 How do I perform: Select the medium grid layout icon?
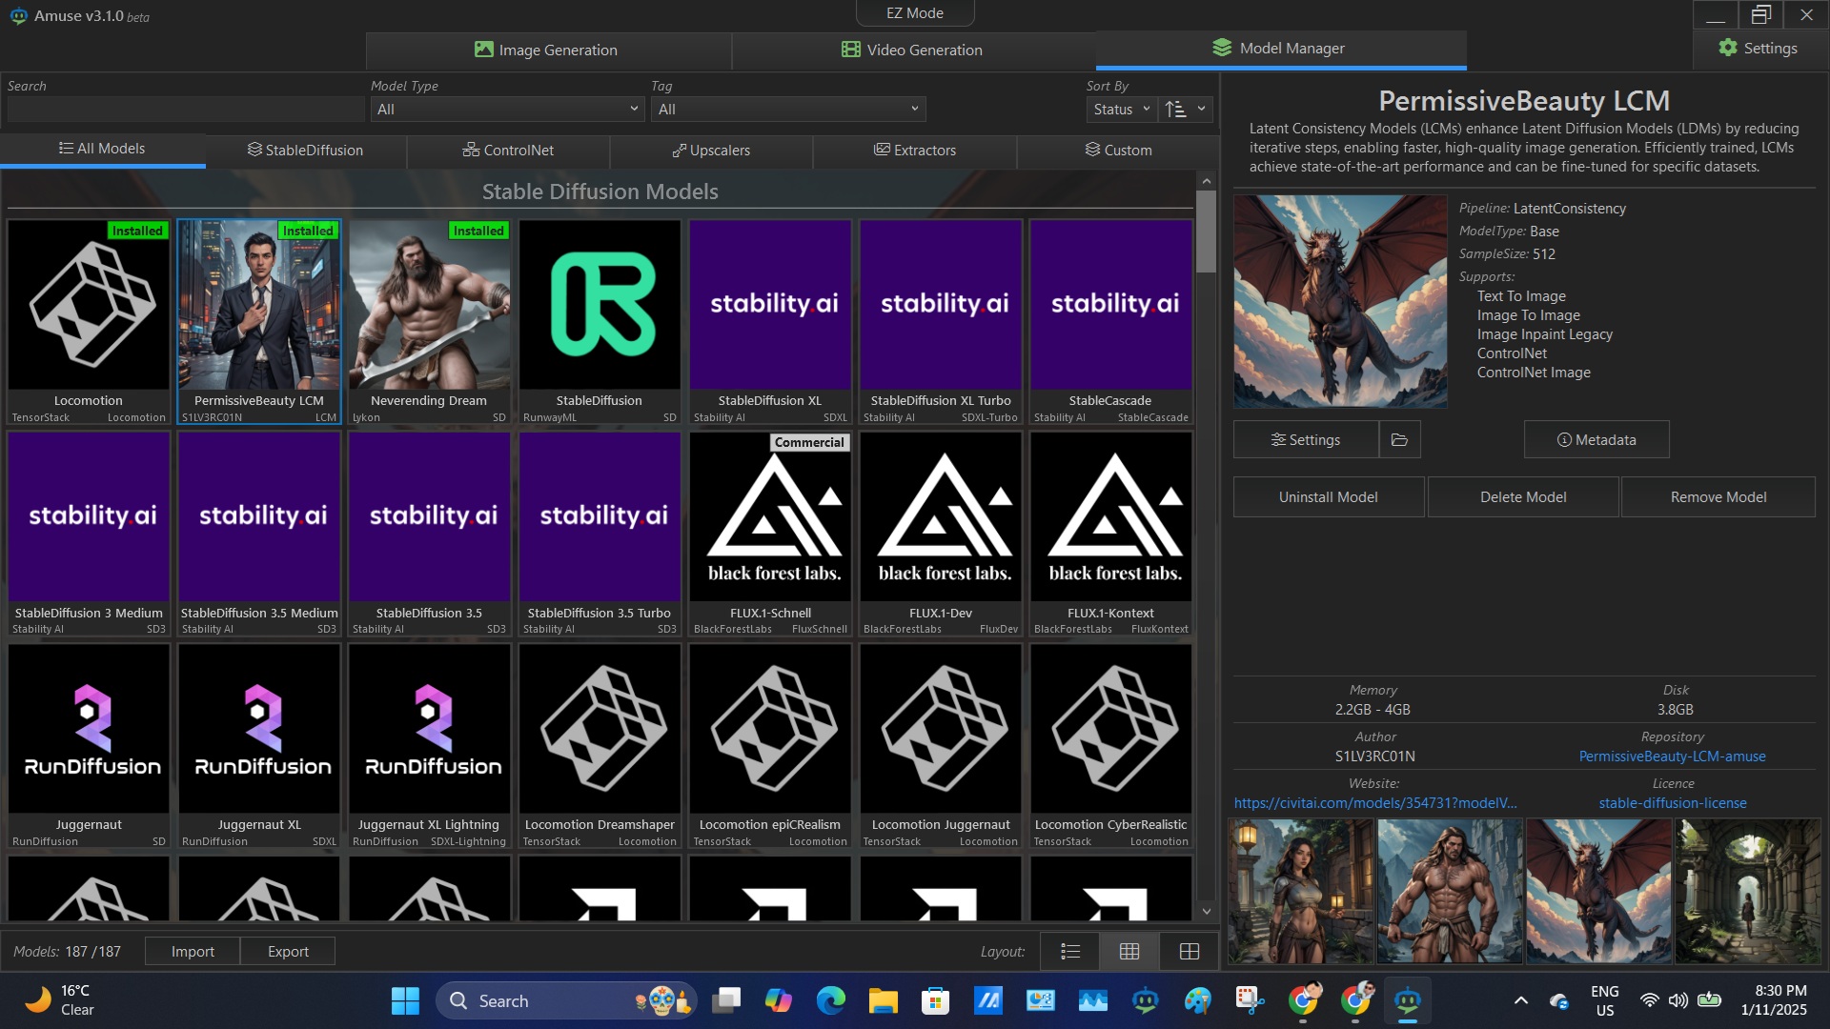(x=1129, y=951)
